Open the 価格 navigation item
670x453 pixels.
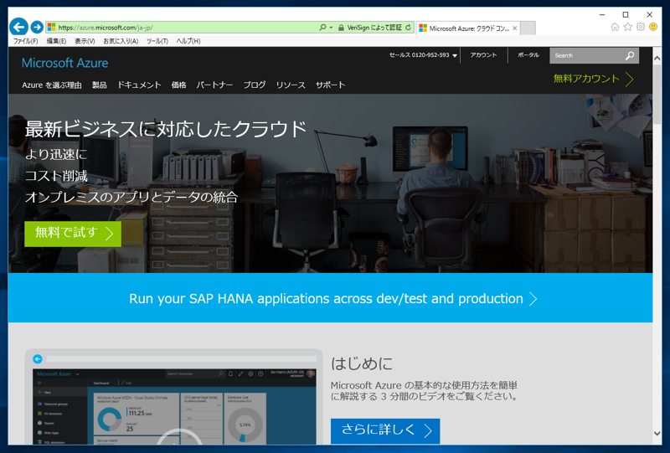[178, 85]
